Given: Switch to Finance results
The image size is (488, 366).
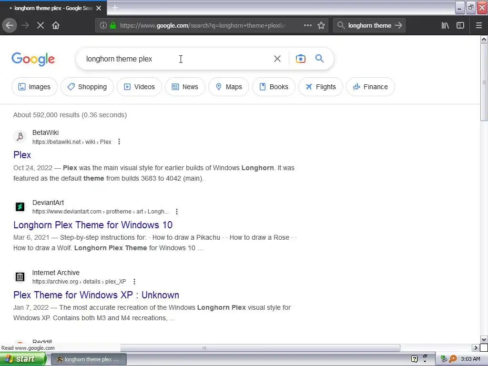Looking at the screenshot, I should click(370, 87).
